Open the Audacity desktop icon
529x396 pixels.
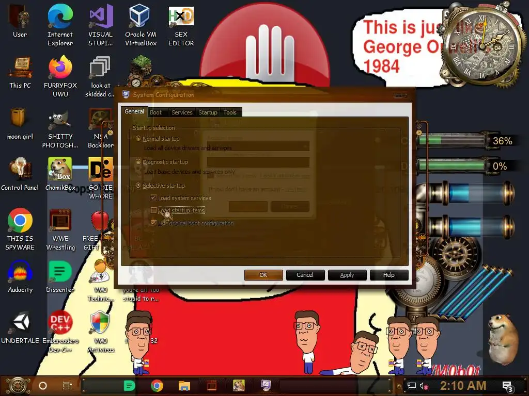[20, 277]
